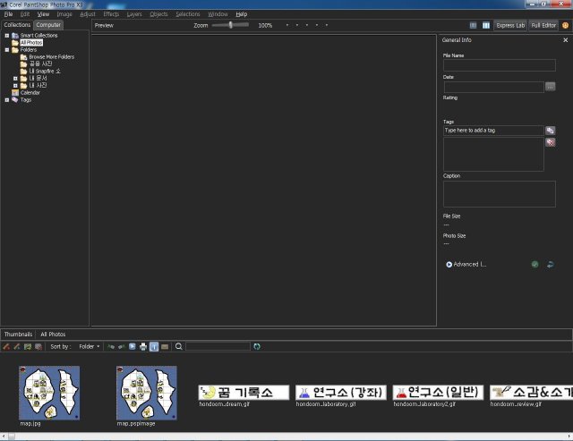Switch to the Collections tab

pos(17,25)
